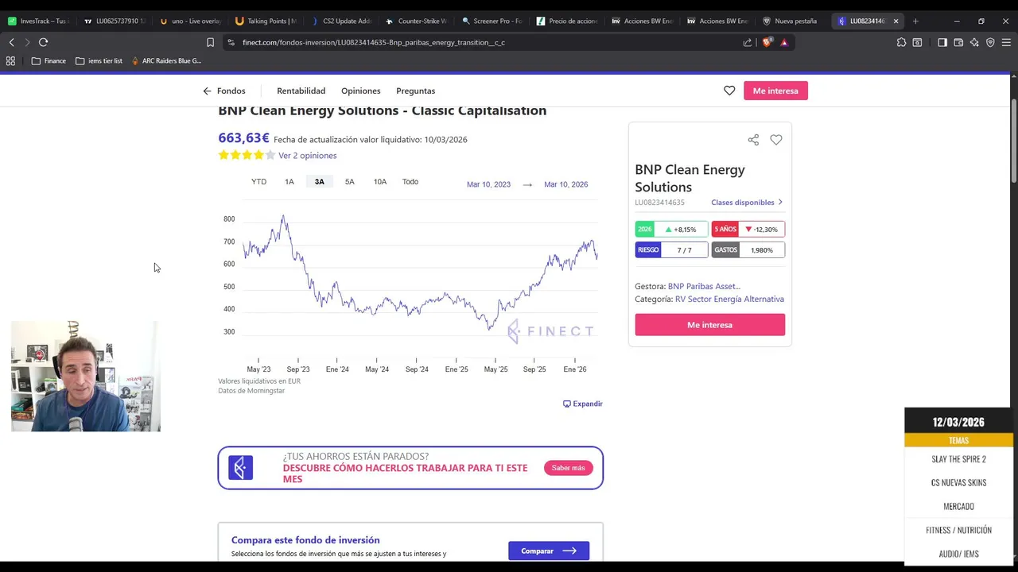1018x572 pixels.
Task: Select the 3A chart range
Action: (320, 182)
